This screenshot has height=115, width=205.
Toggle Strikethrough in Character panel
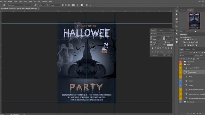coord(171,48)
